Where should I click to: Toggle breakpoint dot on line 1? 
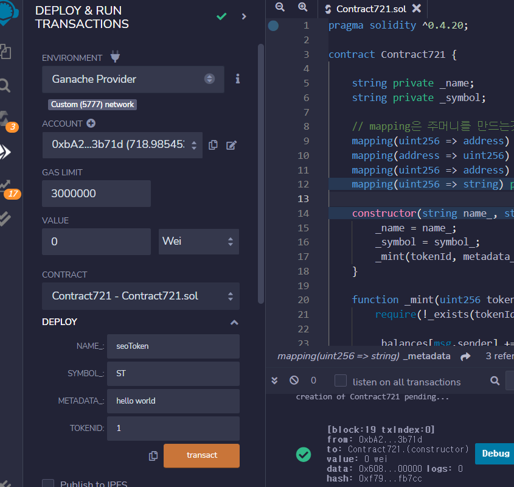coord(273,26)
